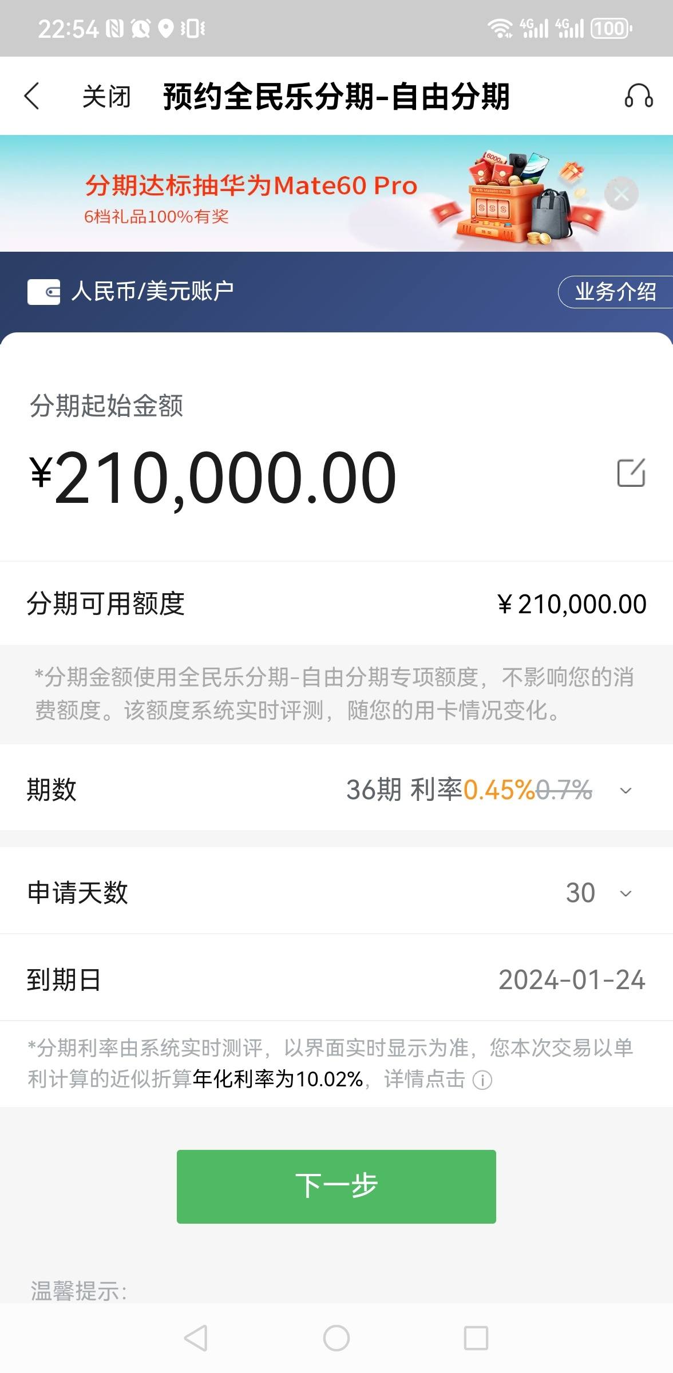The image size is (673, 1373).
Task: Tap the edit amount pencil icon
Action: point(631,473)
